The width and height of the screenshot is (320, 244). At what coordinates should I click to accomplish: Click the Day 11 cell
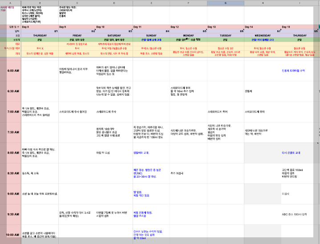click(151, 27)
